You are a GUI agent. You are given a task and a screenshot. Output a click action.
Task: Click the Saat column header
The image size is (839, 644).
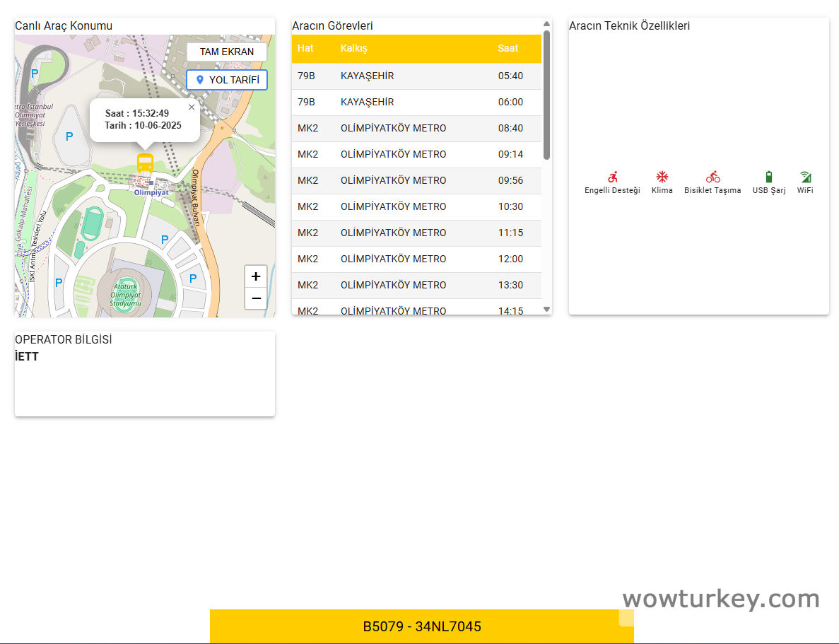click(507, 48)
